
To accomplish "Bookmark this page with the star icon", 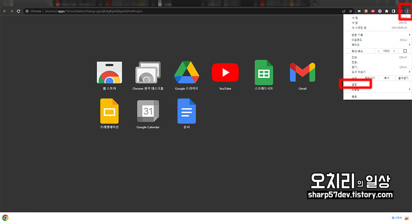I will pos(351,11).
